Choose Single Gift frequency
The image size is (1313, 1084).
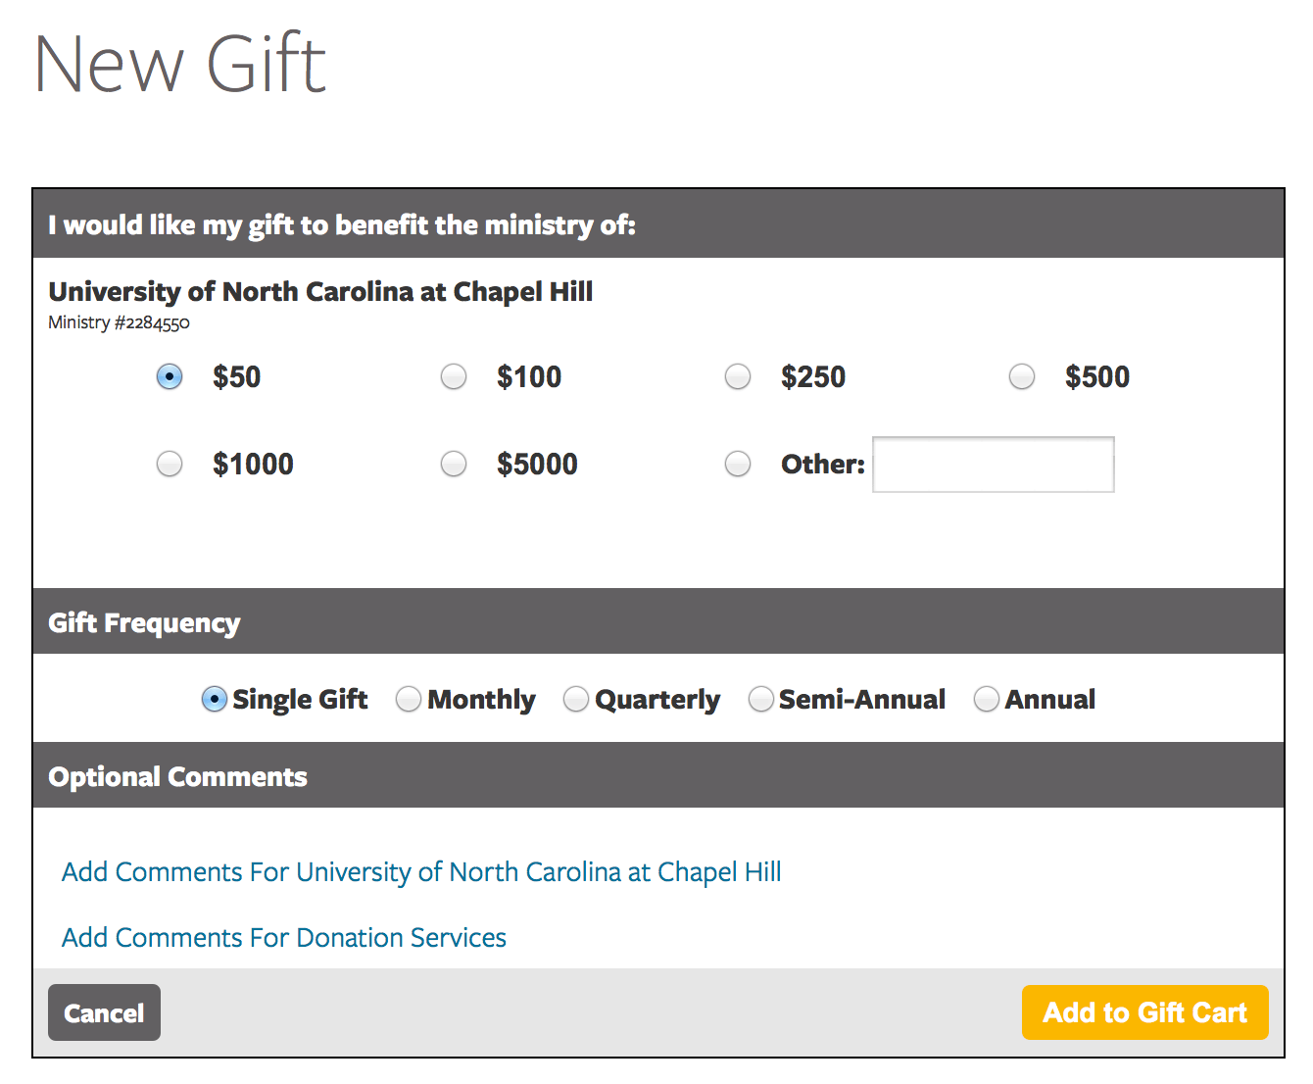[214, 699]
